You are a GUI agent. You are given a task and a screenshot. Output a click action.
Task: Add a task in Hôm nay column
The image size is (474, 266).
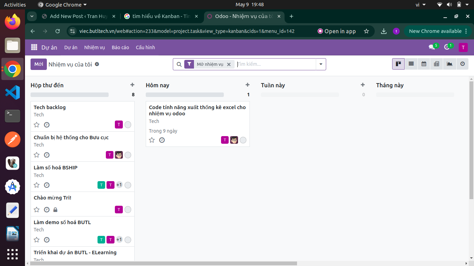tap(247, 85)
